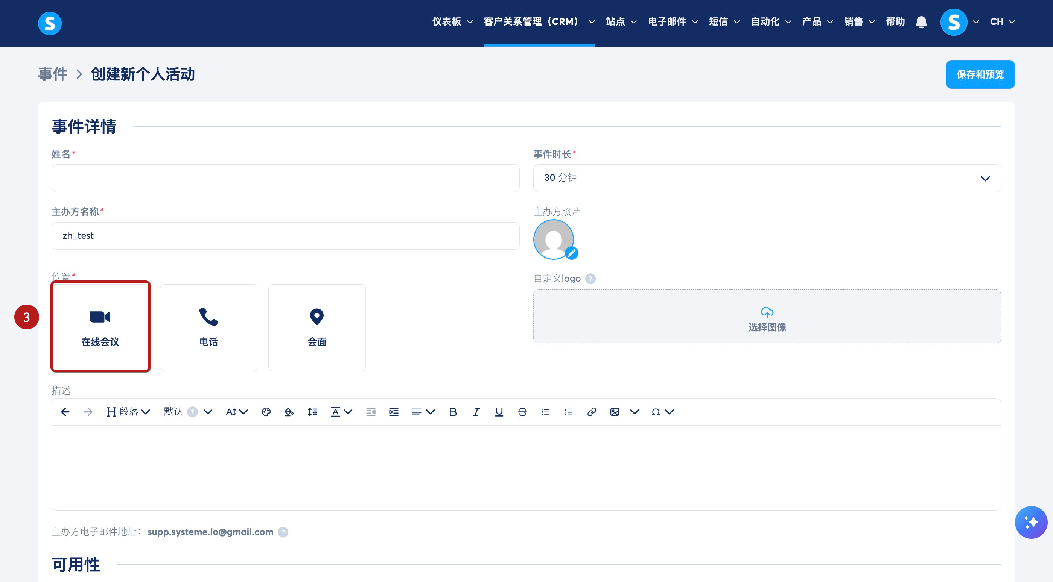
Task: Click the AI assistant sparkle button
Action: (1030, 522)
